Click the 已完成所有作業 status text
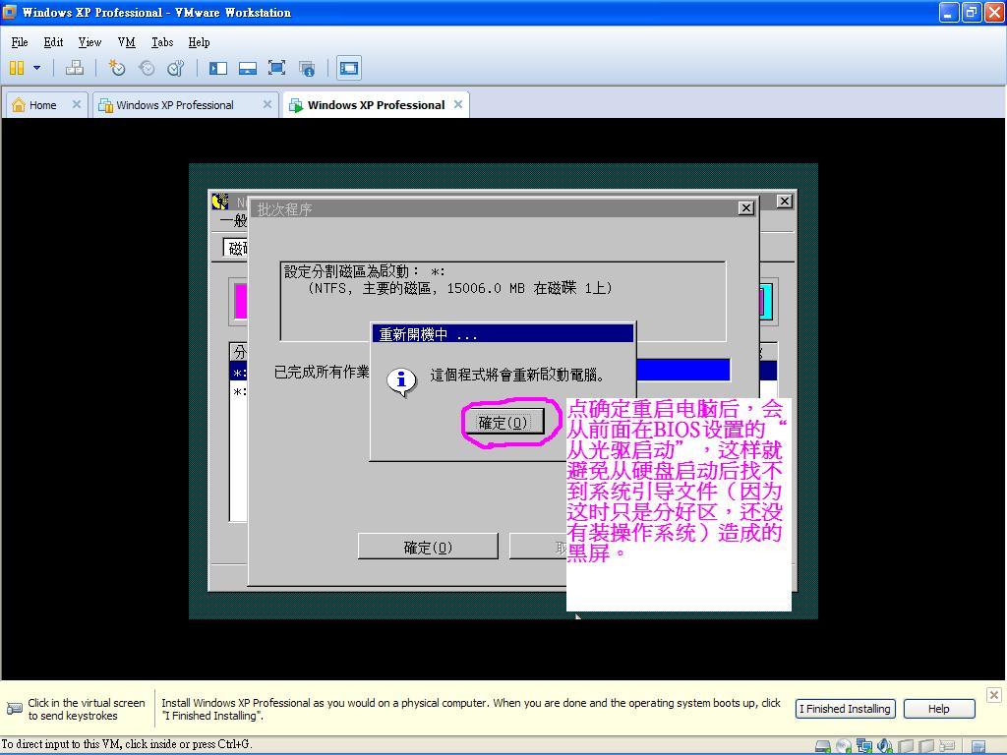The image size is (1007, 755). coord(322,372)
